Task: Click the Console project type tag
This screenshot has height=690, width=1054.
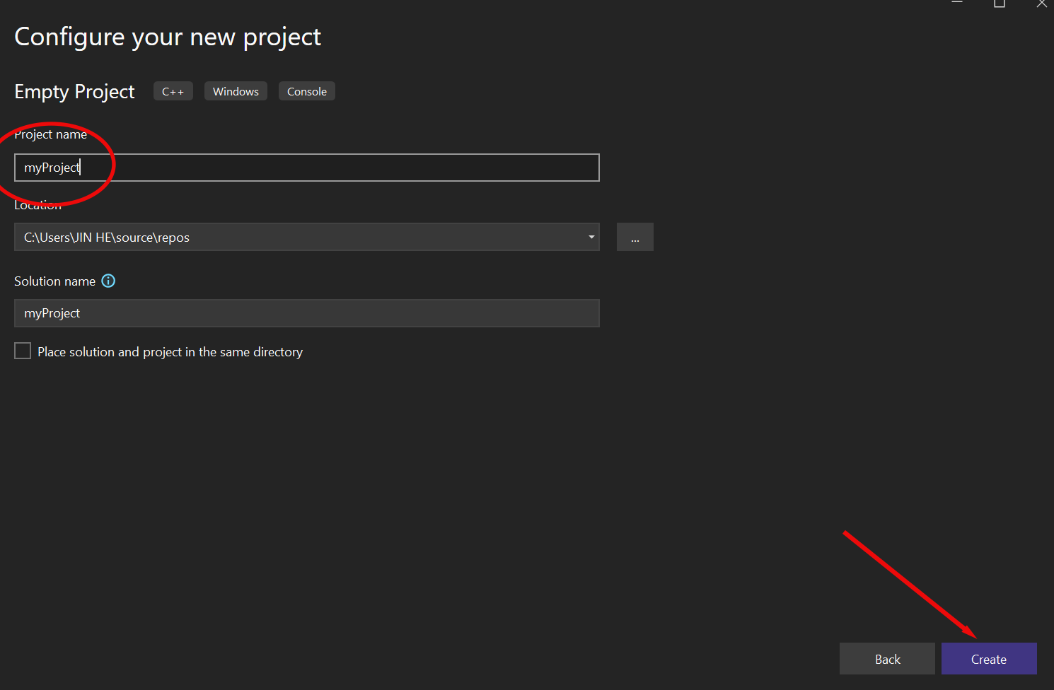Action: [306, 92]
